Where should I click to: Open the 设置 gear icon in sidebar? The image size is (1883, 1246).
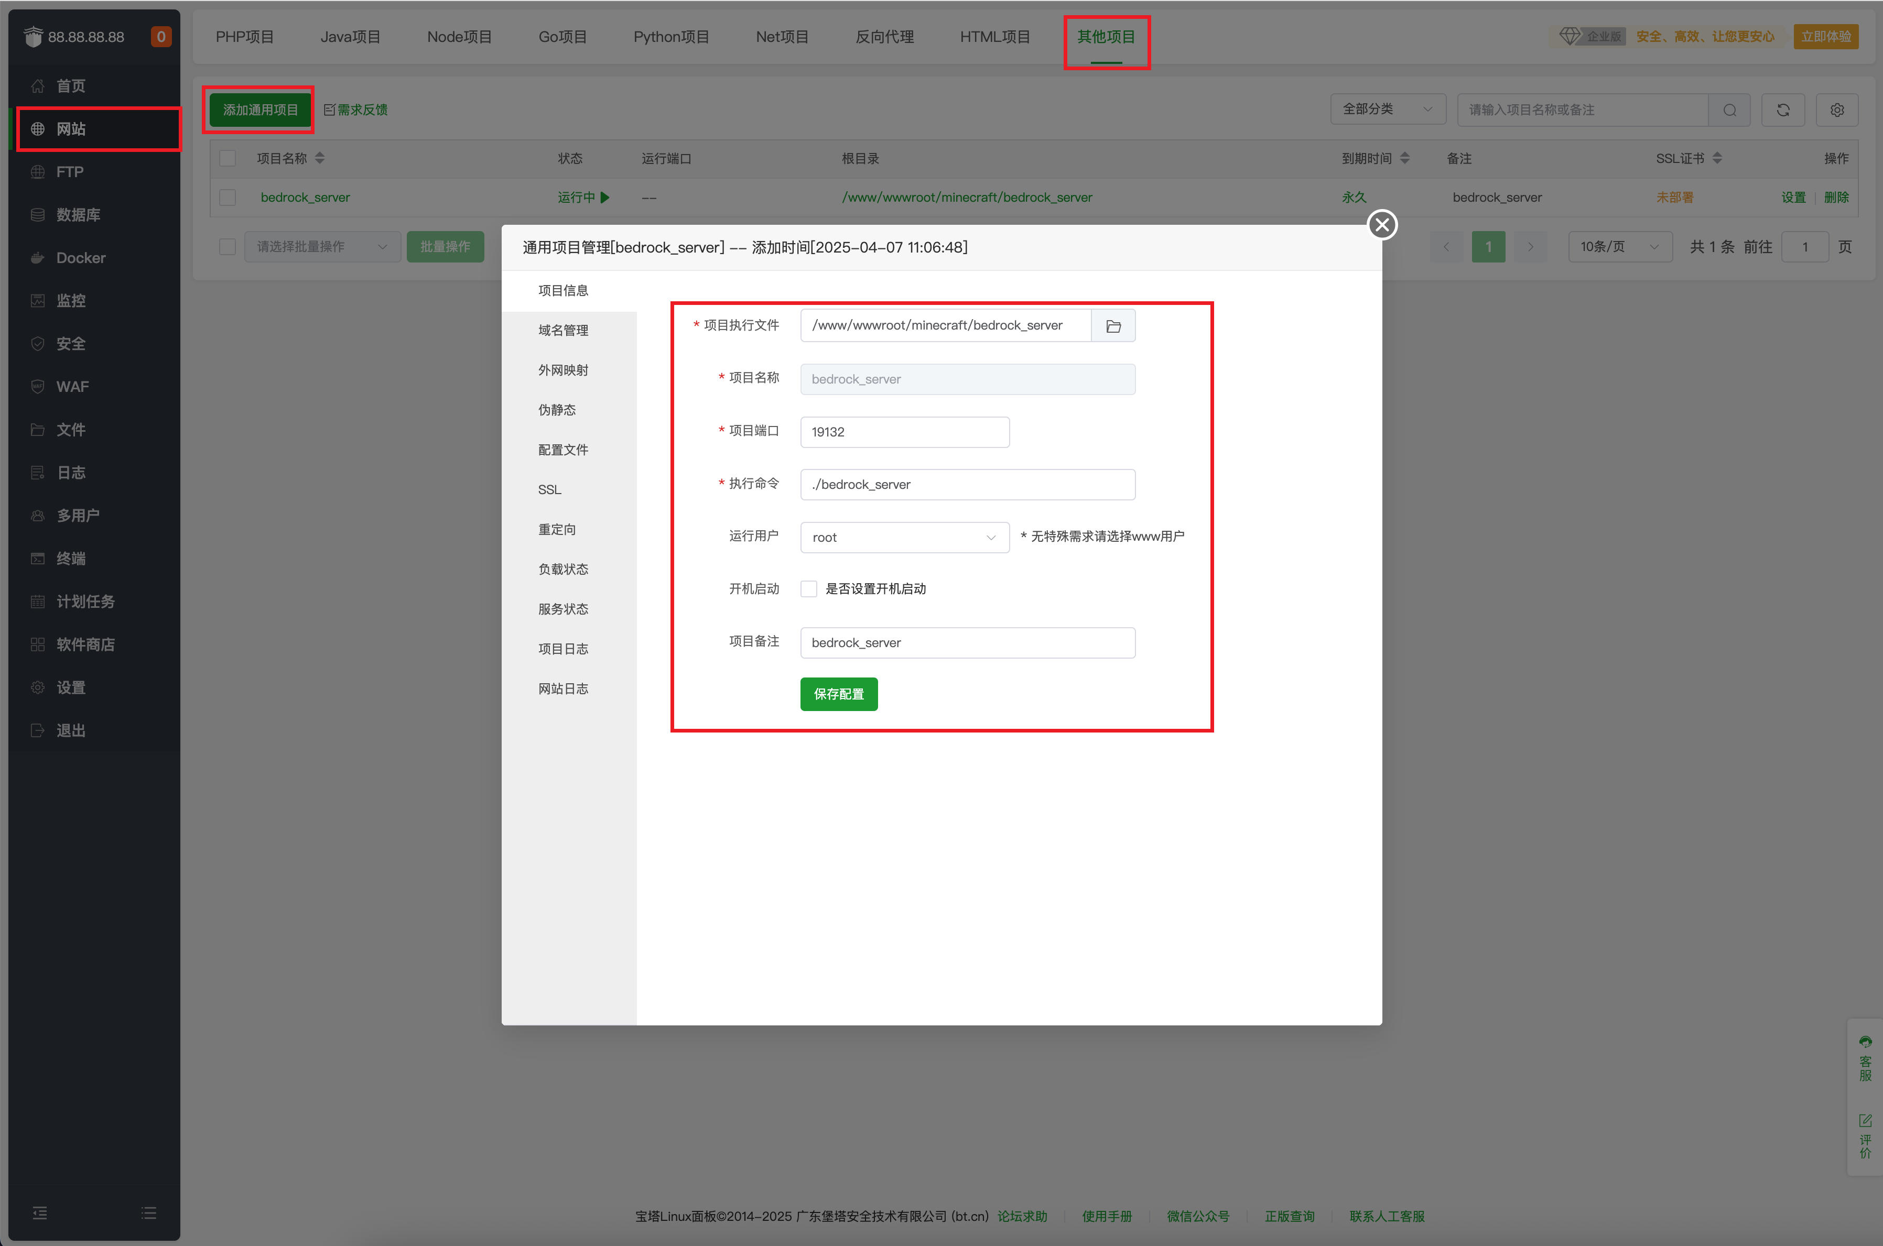tap(37, 686)
